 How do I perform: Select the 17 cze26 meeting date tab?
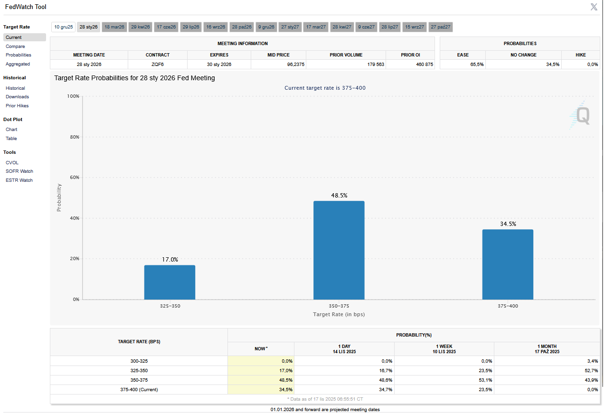166,27
